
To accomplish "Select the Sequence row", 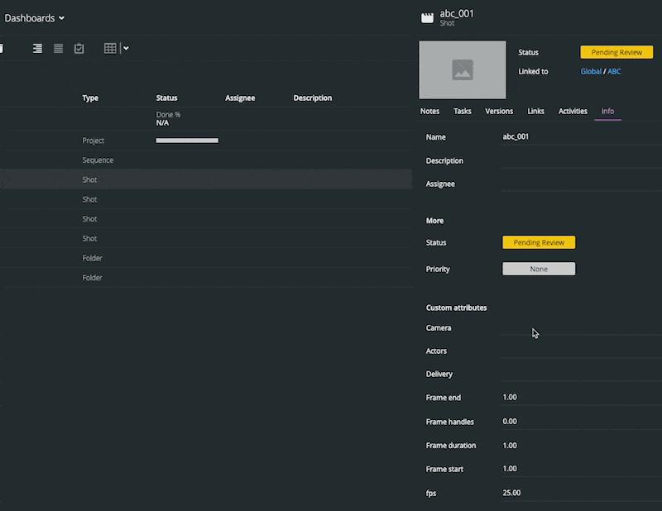I will [206, 160].
